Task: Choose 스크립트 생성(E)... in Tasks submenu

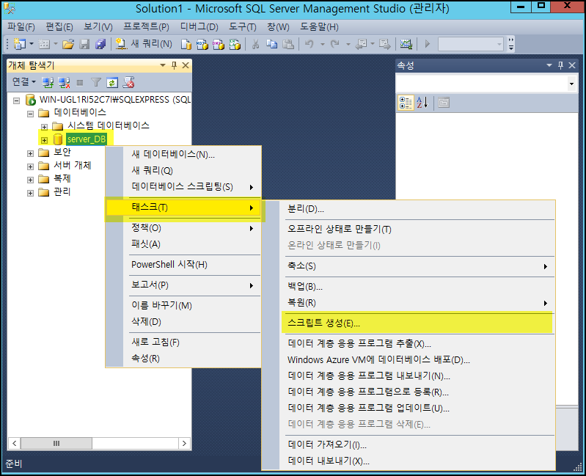Action: [417, 323]
